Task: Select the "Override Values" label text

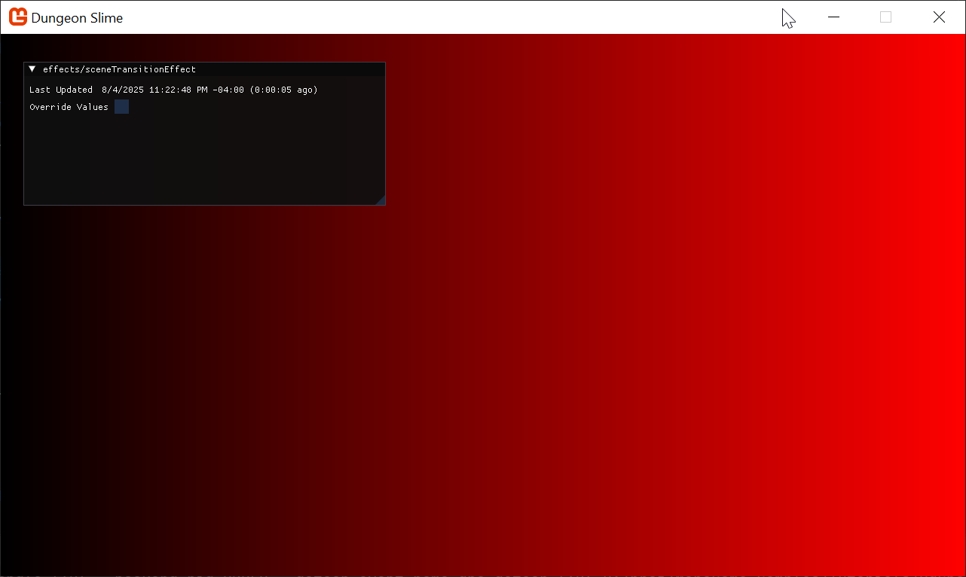Action: click(69, 107)
